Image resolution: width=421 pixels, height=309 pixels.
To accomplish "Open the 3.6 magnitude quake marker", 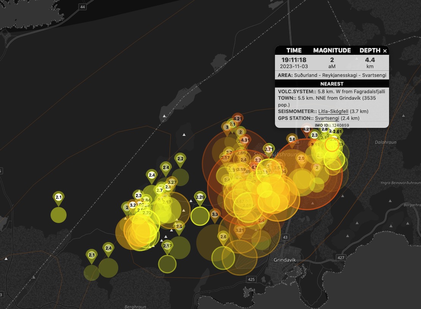I will point(292,140).
